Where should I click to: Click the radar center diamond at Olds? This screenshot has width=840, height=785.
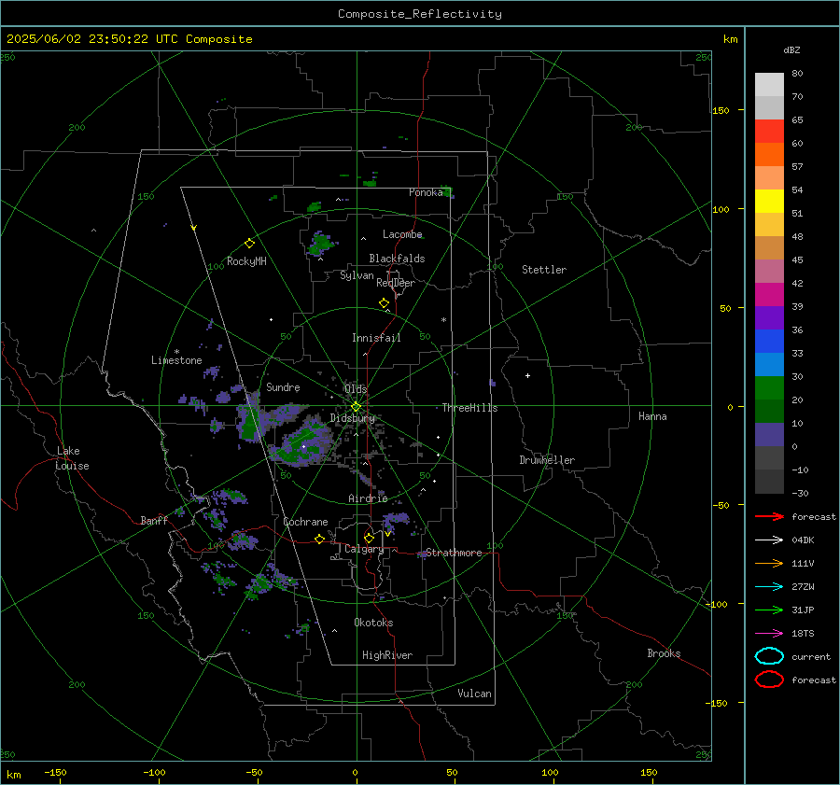point(356,406)
